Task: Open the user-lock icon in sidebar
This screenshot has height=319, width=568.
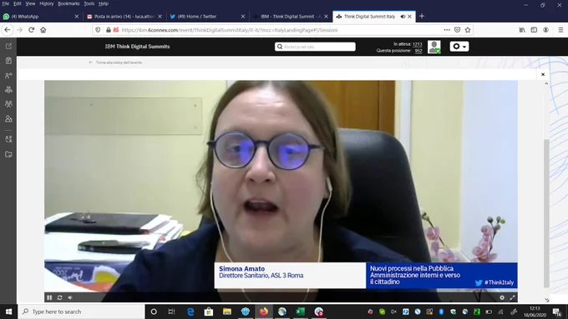Action: (8, 118)
